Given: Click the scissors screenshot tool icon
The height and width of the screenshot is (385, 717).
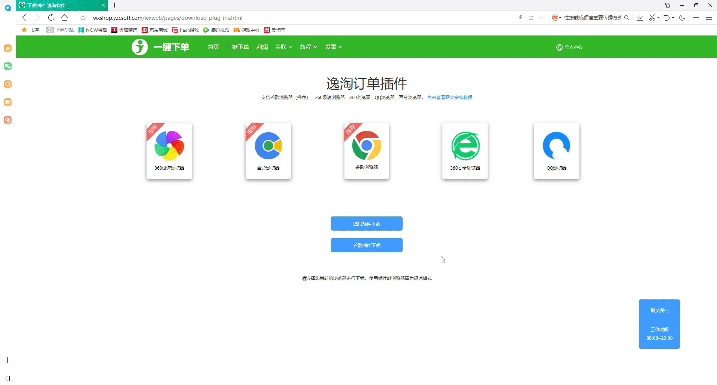Looking at the screenshot, I should pyautogui.click(x=652, y=18).
